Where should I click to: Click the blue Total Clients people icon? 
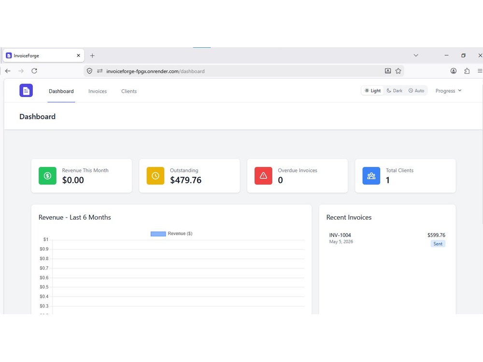click(371, 176)
